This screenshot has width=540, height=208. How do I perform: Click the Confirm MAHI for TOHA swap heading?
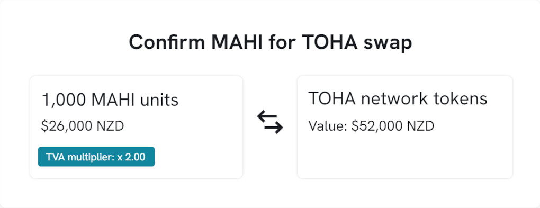coord(270,43)
